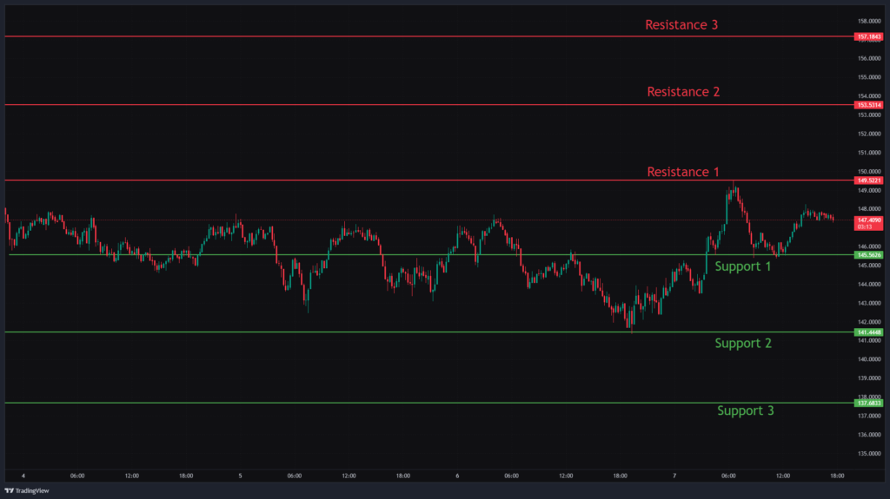This screenshot has height=499, width=890.
Task: Click date 6 on time axis
Action: (457, 476)
